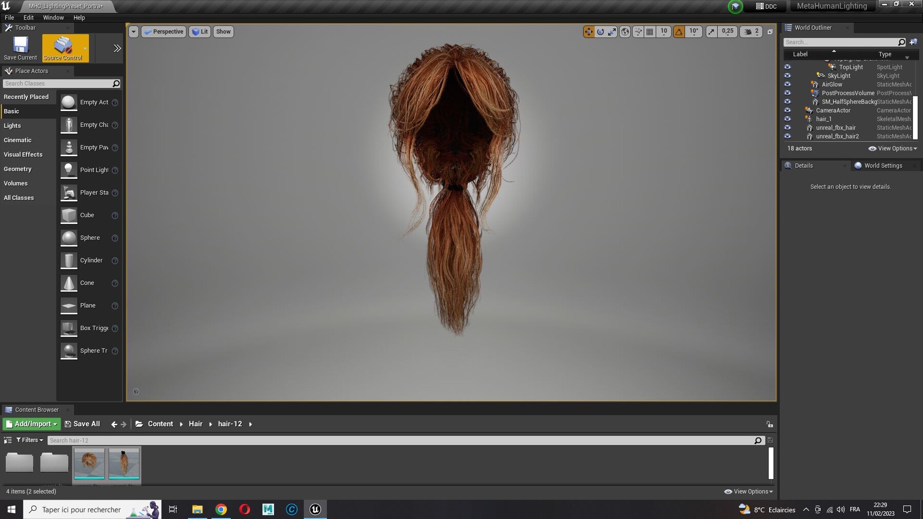Toggle visibility of hair_1 actor
This screenshot has height=519, width=923.
pos(788,119)
